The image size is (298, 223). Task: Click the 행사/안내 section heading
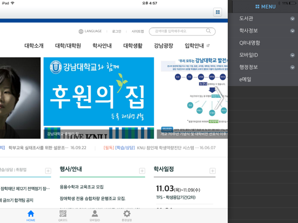[x=71, y=169]
